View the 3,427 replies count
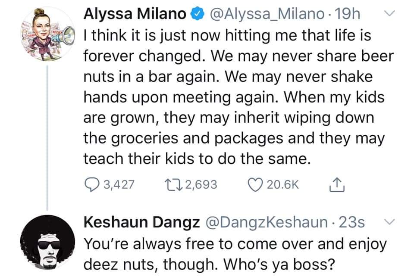The image size is (414, 280). click(x=119, y=184)
